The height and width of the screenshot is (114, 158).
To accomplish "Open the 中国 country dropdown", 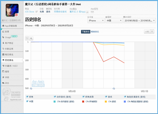I will click(x=114, y=21).
